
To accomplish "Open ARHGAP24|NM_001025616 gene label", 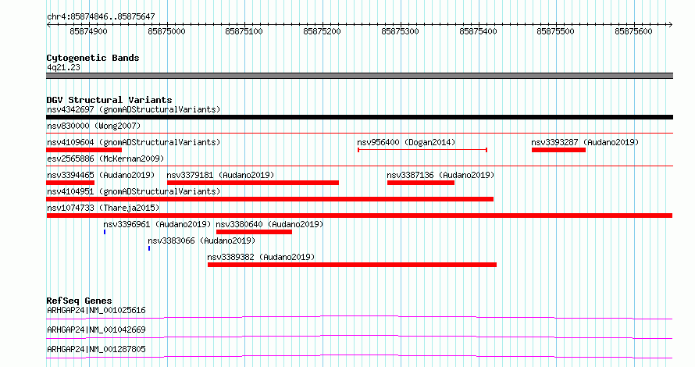I will tap(96, 310).
